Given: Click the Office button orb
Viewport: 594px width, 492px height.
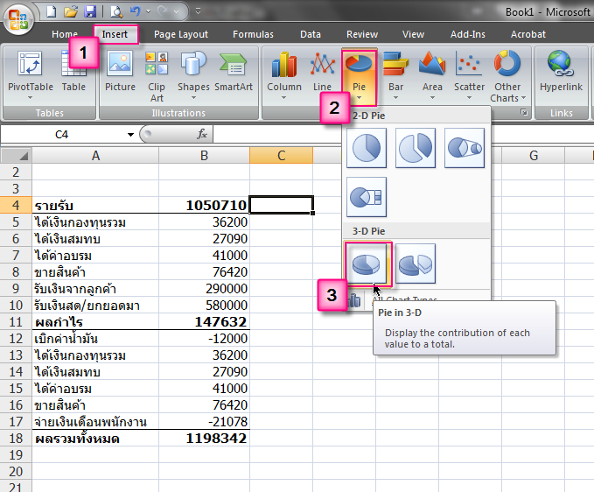Looking at the screenshot, I should click(x=17, y=18).
